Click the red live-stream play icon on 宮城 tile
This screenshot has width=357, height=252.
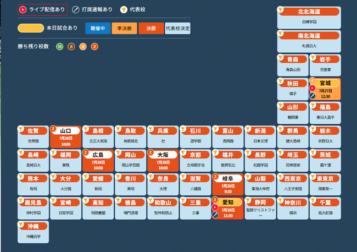pyautogui.click(x=313, y=88)
